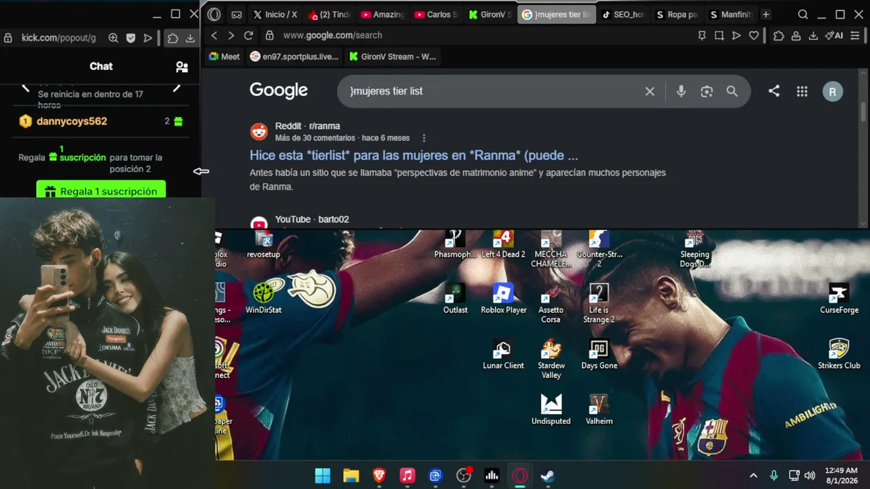Go back in the Google window

(x=214, y=35)
